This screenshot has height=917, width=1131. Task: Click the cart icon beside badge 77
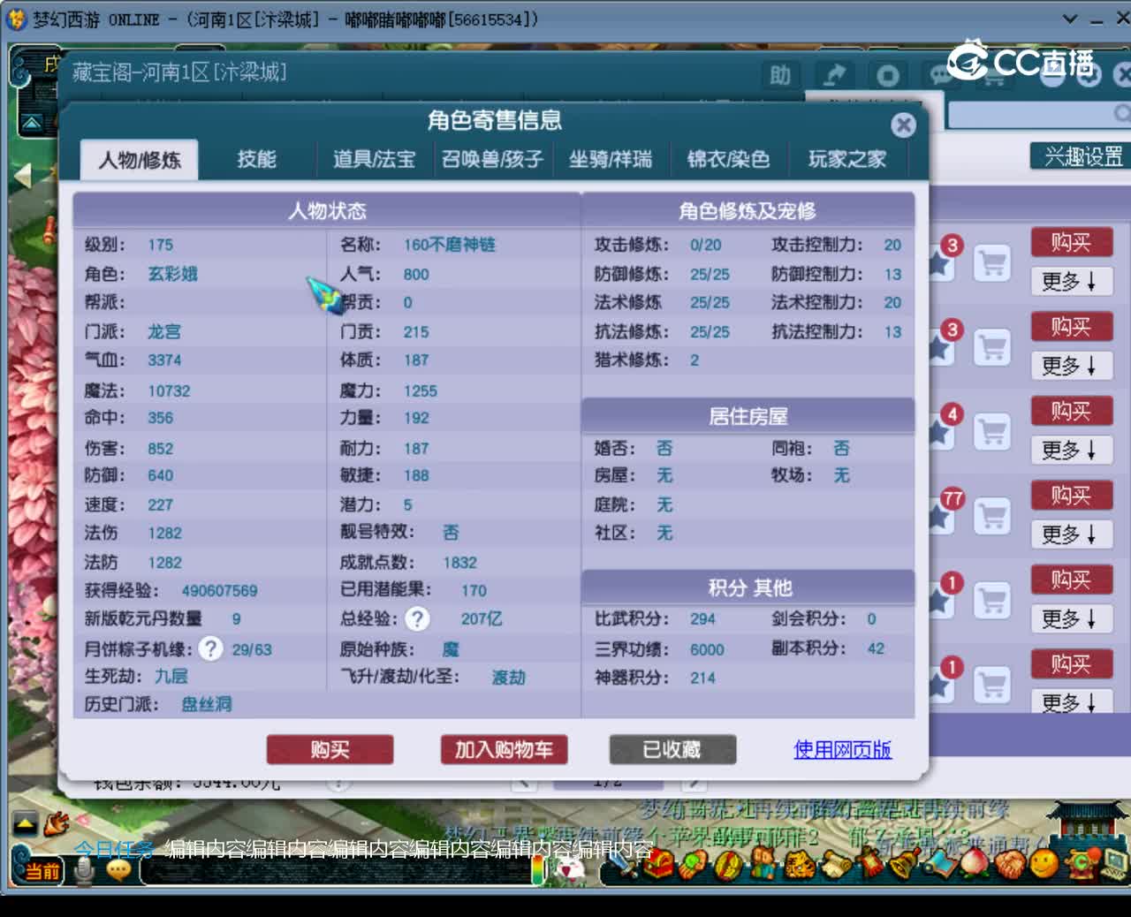(991, 516)
